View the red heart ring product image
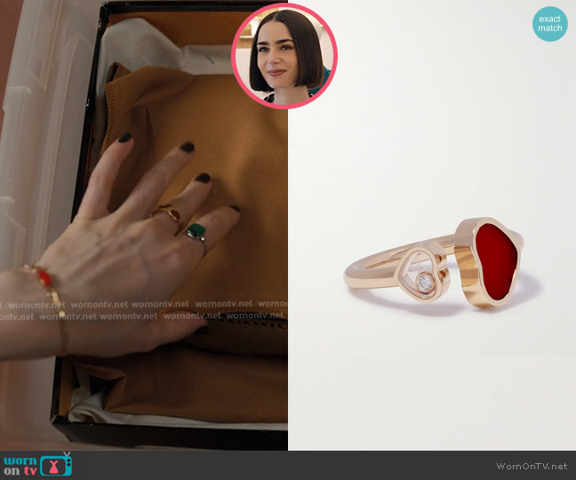 coord(432,225)
